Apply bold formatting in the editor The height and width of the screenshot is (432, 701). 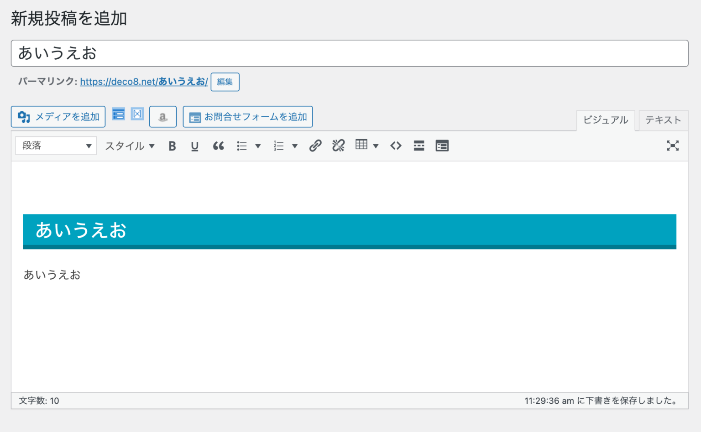[172, 146]
